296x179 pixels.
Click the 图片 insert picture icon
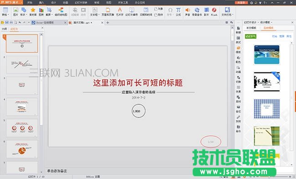15,10
